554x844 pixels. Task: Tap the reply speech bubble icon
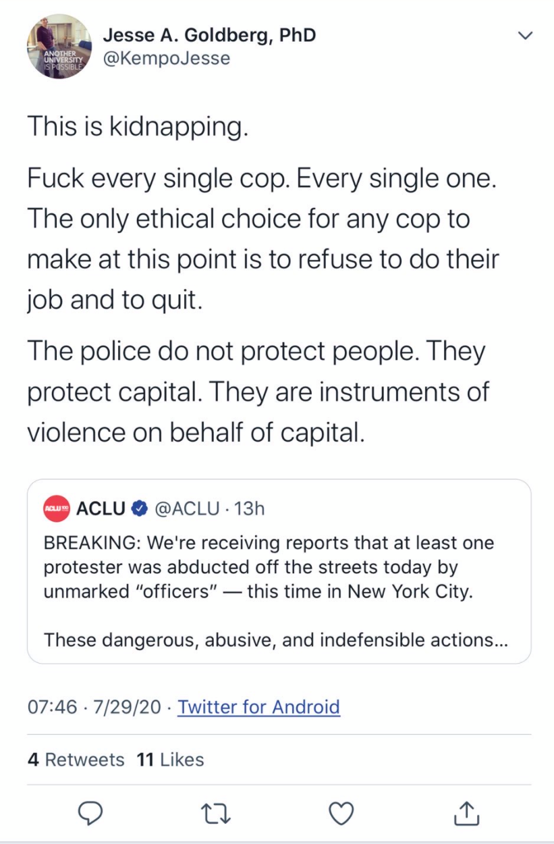(x=90, y=813)
